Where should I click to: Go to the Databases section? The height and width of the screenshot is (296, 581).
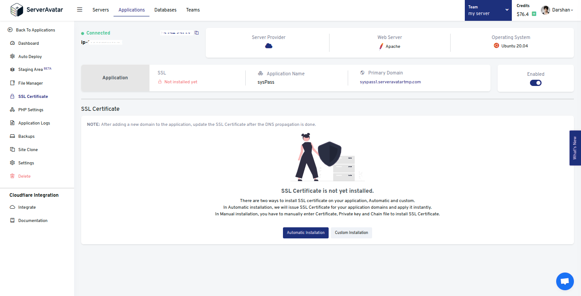point(165,9)
